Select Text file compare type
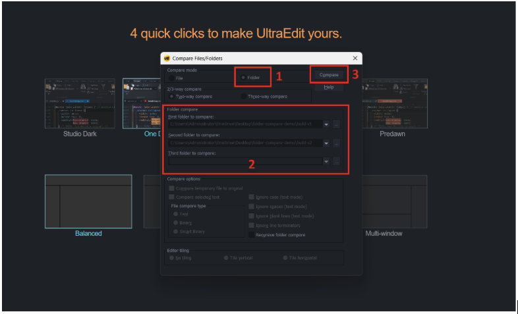Viewport: 518px width, 314px height. pos(176,214)
